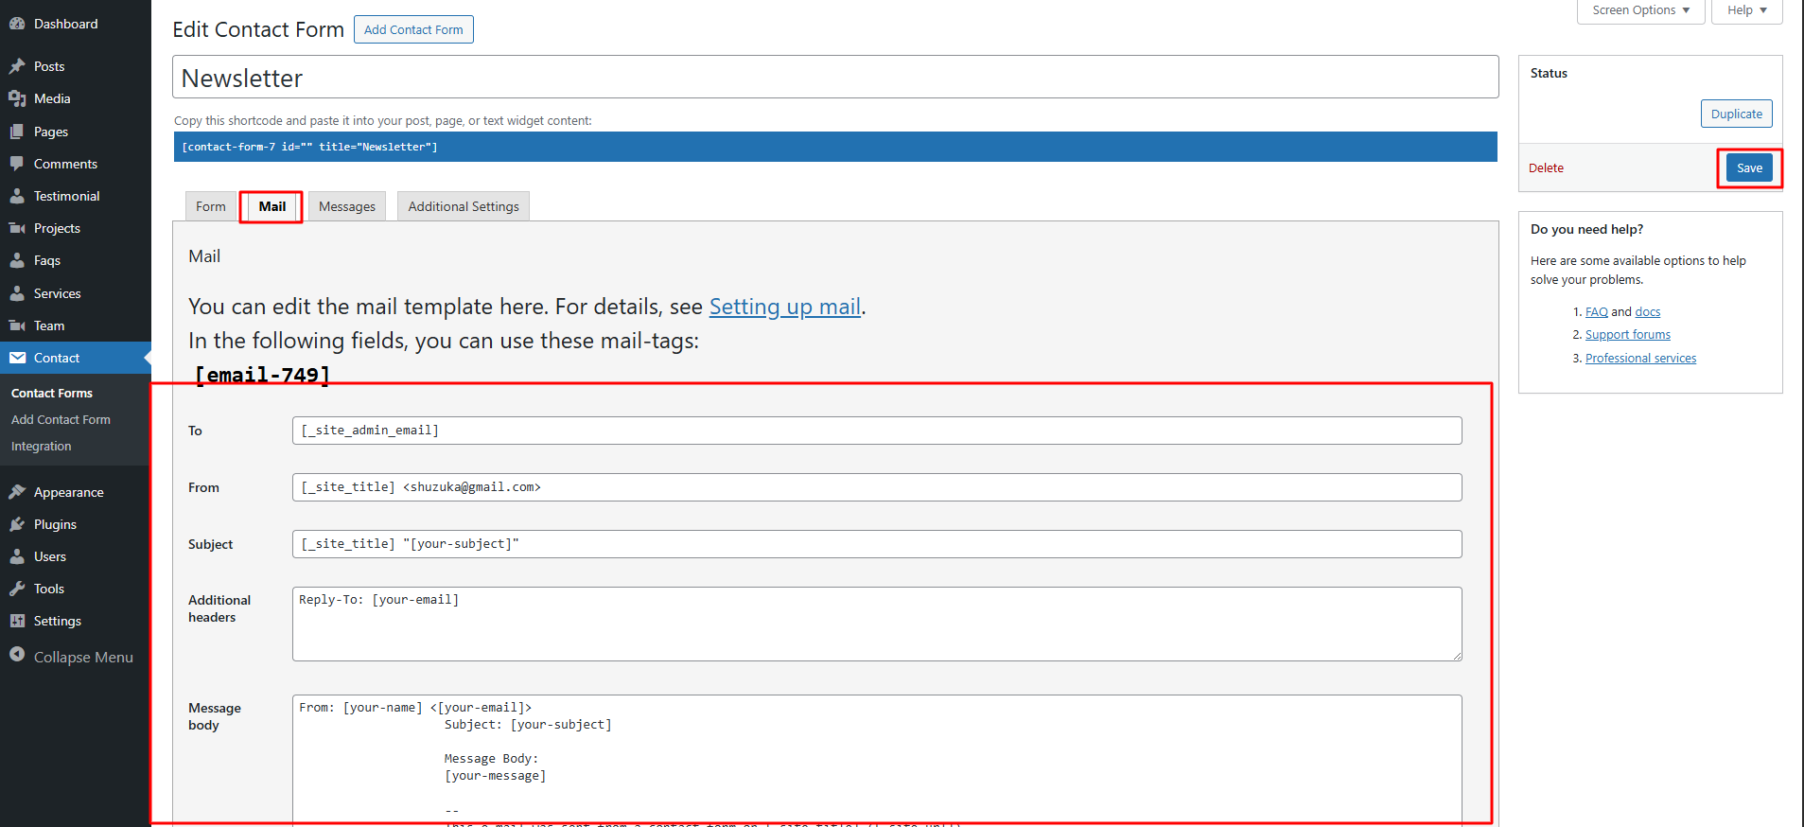Viewport: 1804px width, 827px height.
Task: Click the Media library icon
Action: tap(17, 98)
